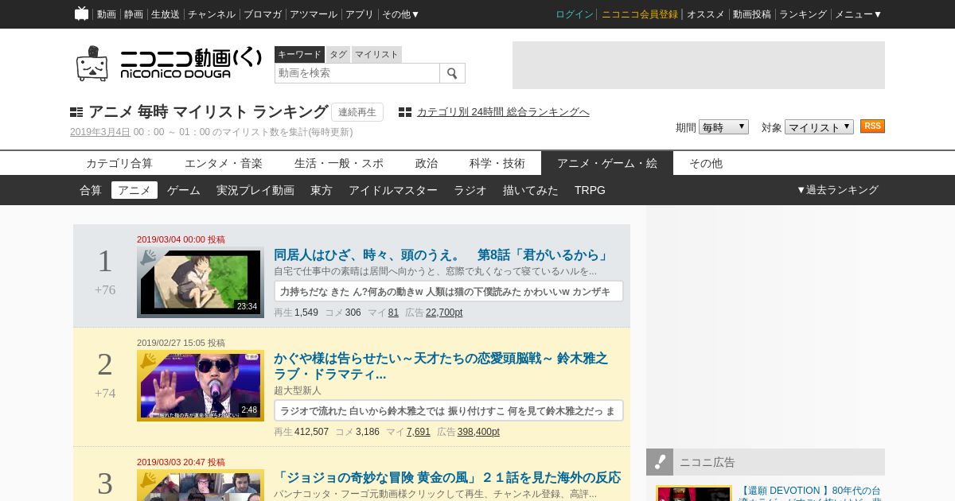Click the Nico-ad megaphone header icon
Viewport: 955px width, 501px height.
tap(660, 462)
